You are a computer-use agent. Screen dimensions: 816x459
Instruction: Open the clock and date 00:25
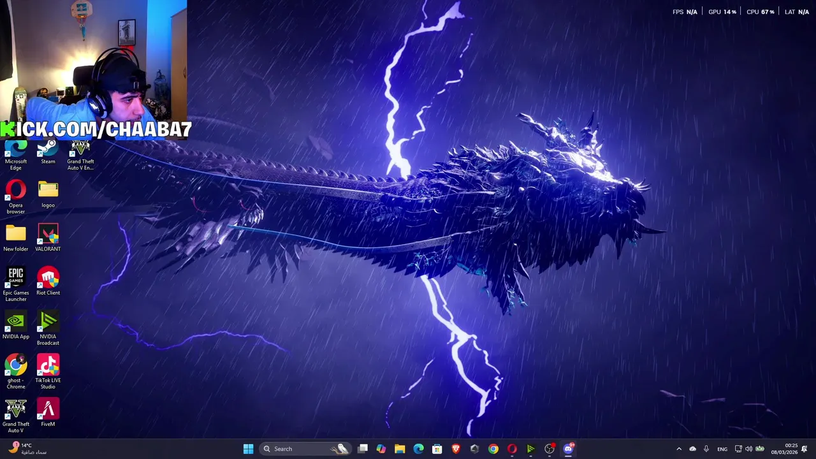tap(785, 449)
